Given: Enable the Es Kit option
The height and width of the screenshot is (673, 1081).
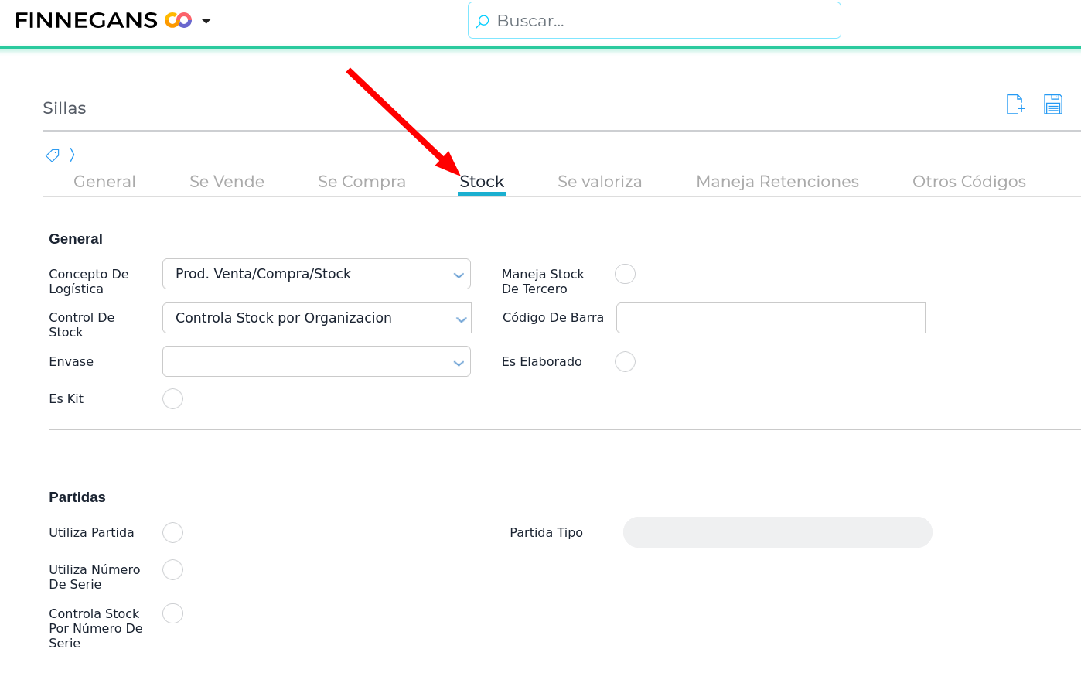Looking at the screenshot, I should coord(172,398).
